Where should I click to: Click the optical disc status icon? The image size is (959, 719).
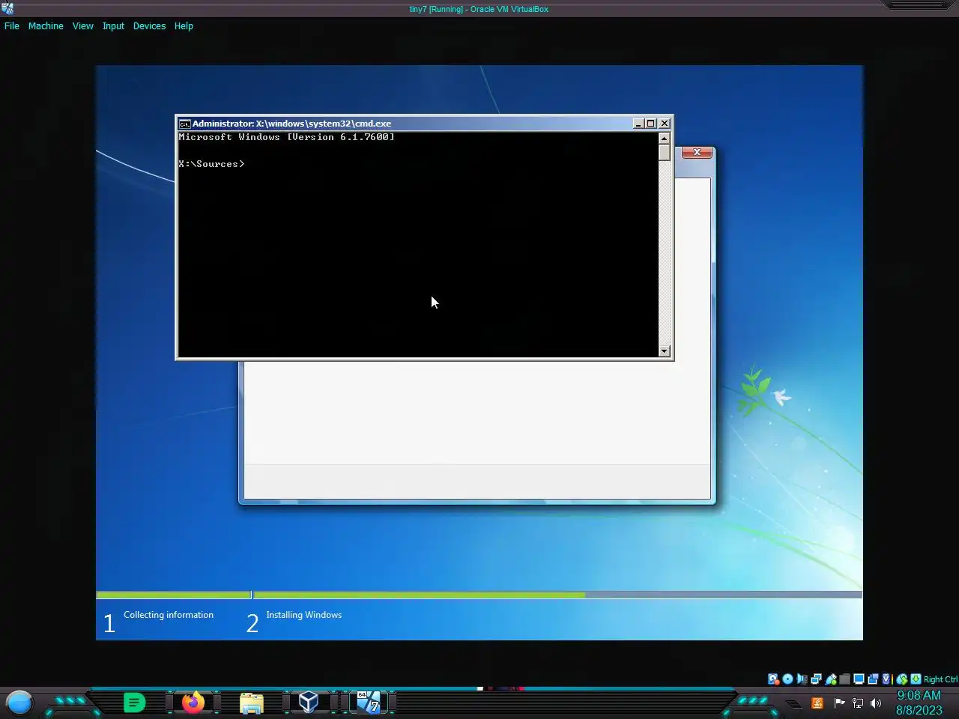coord(787,679)
